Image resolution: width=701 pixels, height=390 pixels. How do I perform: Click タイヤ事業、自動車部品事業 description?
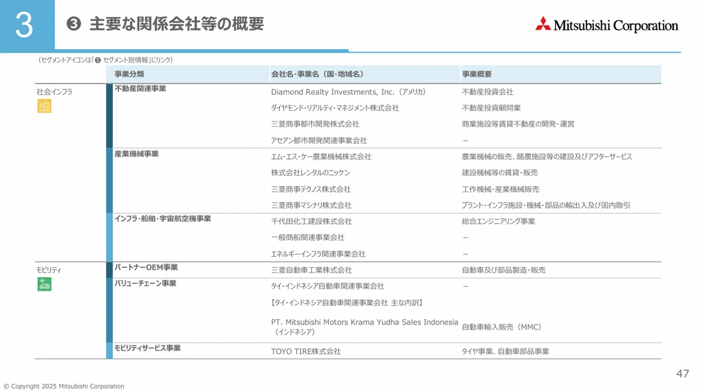coord(505,351)
